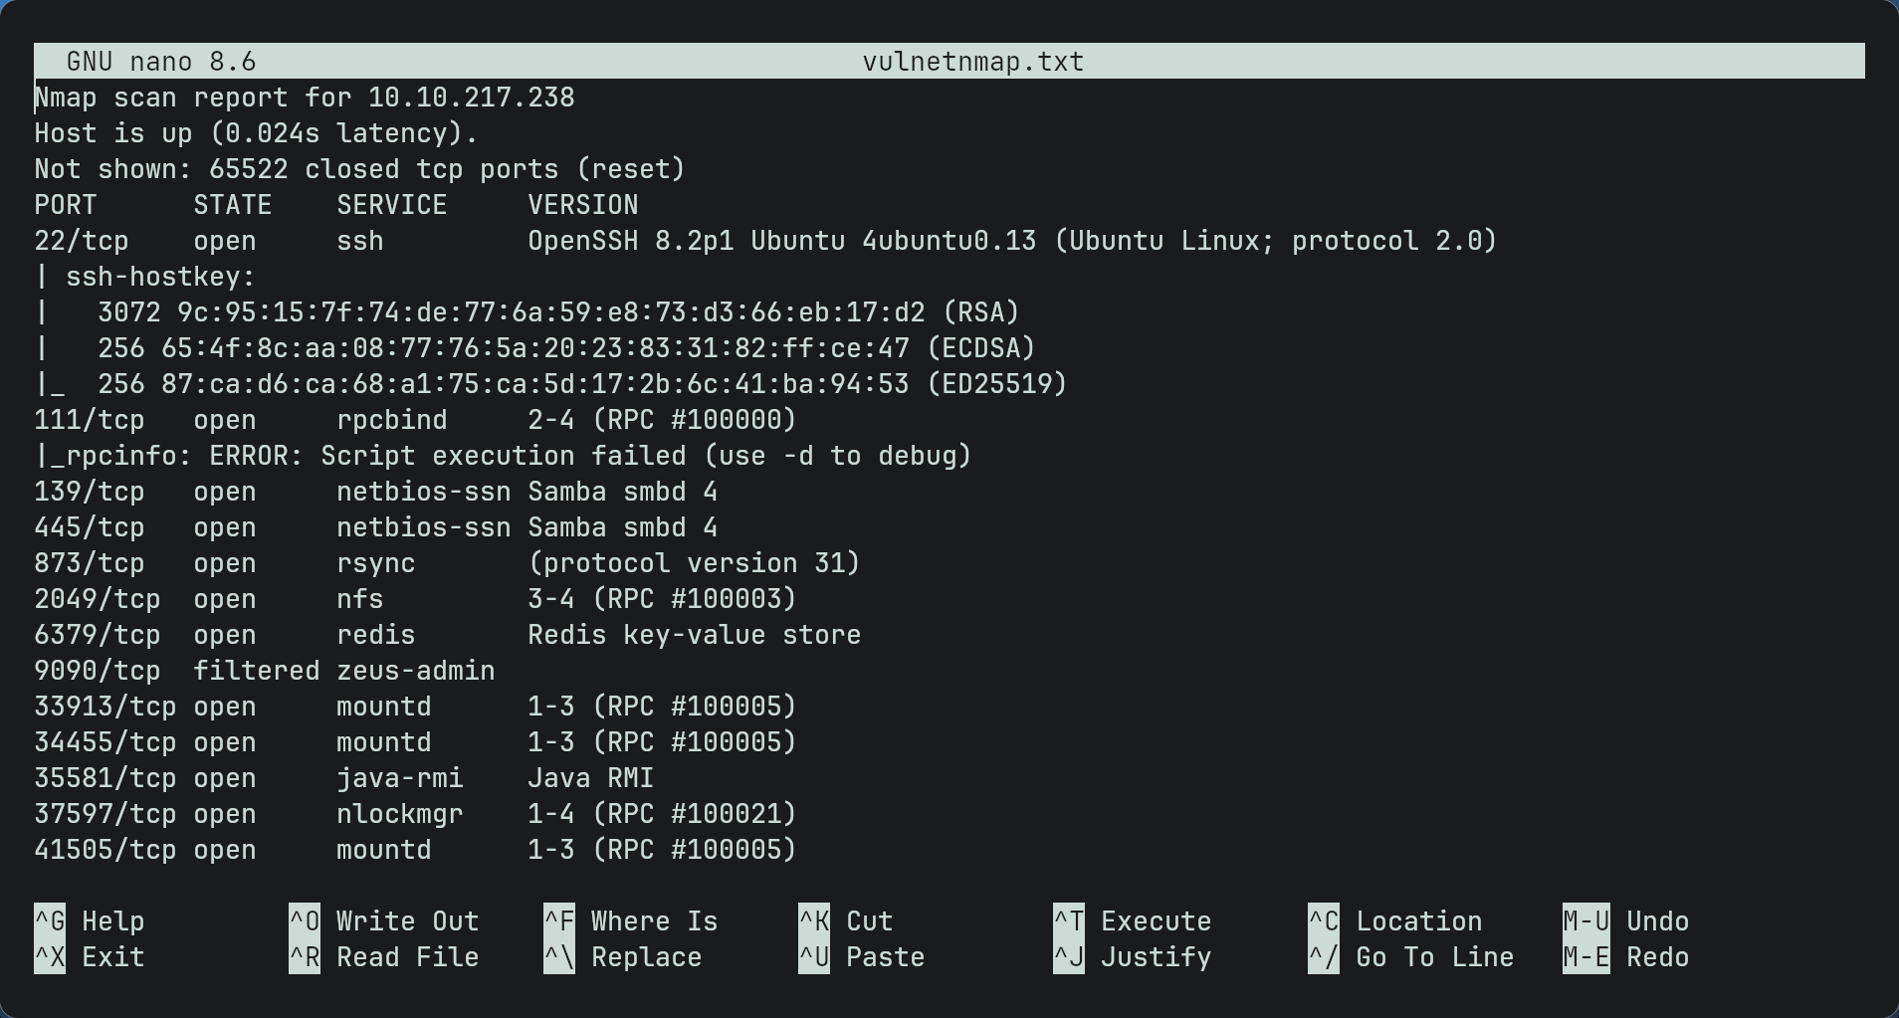The image size is (1899, 1018).
Task: Click the ^T Execute shortcut
Action: click(1133, 921)
